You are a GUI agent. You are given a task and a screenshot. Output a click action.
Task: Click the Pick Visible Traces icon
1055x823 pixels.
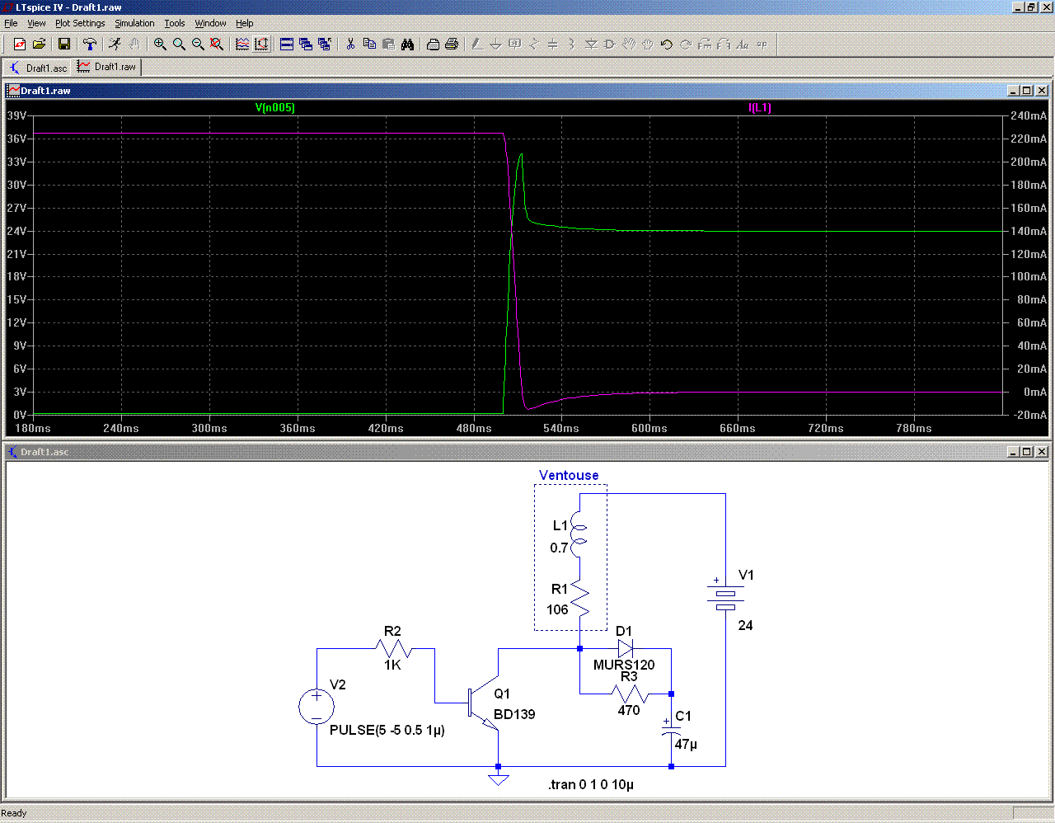pos(242,45)
